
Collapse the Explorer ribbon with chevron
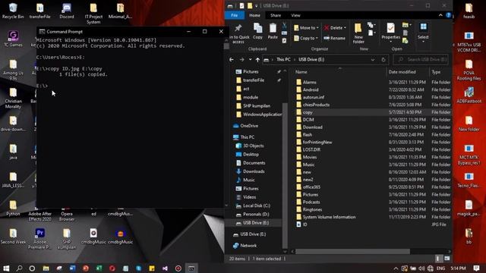[x=440, y=15]
